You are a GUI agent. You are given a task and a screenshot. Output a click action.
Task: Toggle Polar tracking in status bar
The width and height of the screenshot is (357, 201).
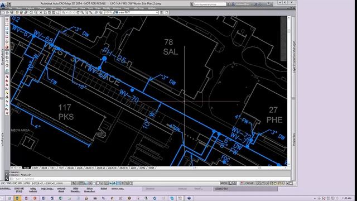[x=90, y=183]
